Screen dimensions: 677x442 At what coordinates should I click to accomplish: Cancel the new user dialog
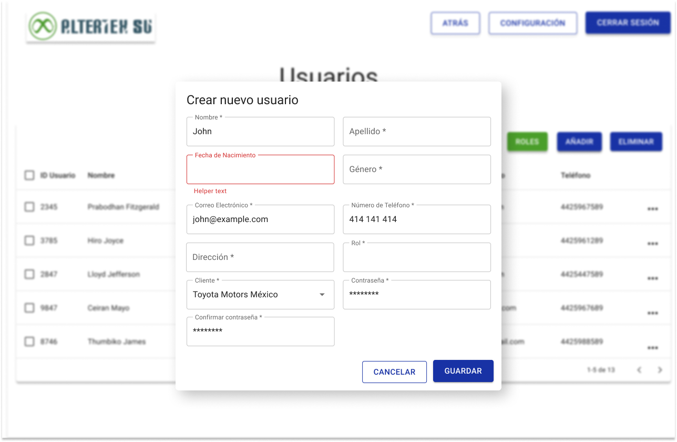click(x=394, y=371)
